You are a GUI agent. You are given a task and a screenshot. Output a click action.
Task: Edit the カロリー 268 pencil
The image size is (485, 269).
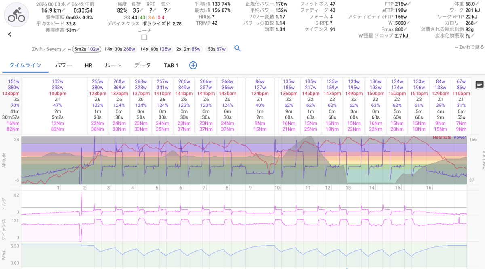(475, 23)
